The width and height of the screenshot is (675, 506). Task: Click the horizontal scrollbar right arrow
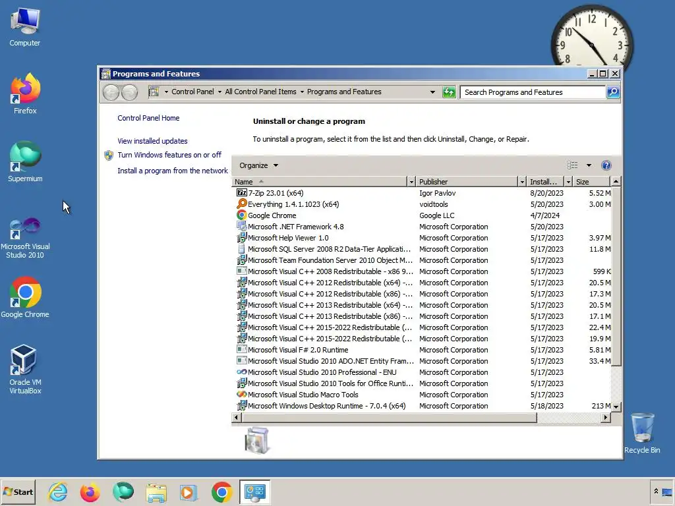[606, 417]
